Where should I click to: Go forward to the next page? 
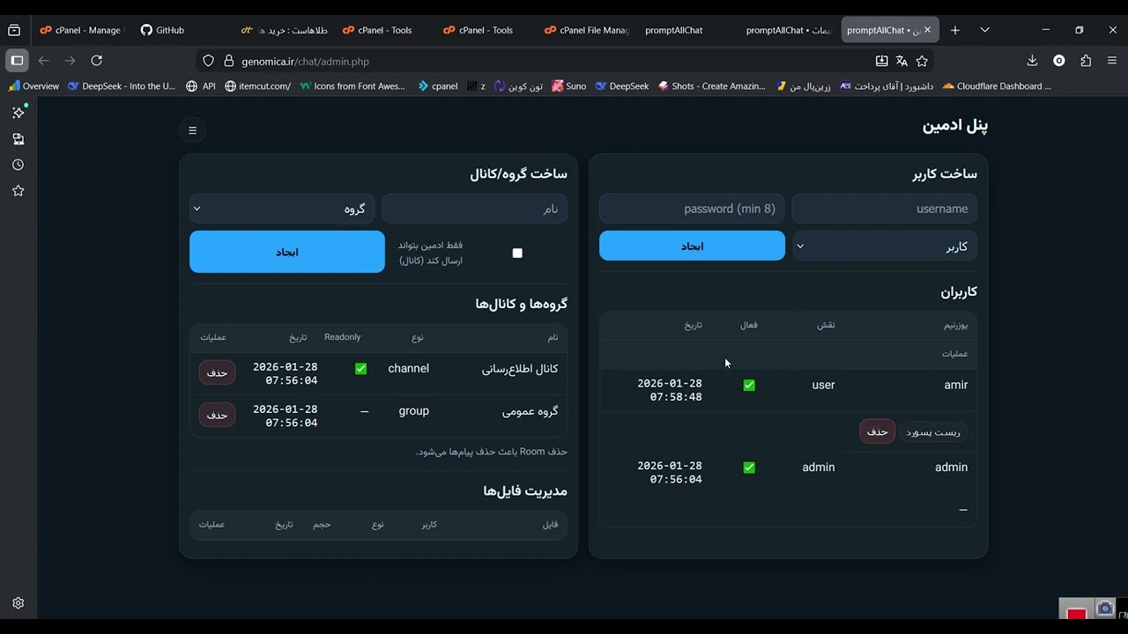pos(70,61)
